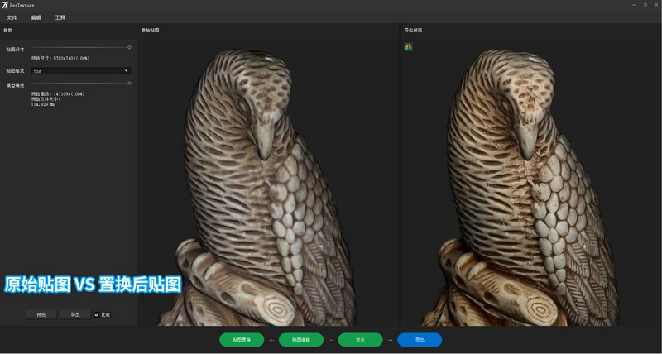Click the texture size slider handle
Screen dimensions: 662x354
(x=129, y=48)
